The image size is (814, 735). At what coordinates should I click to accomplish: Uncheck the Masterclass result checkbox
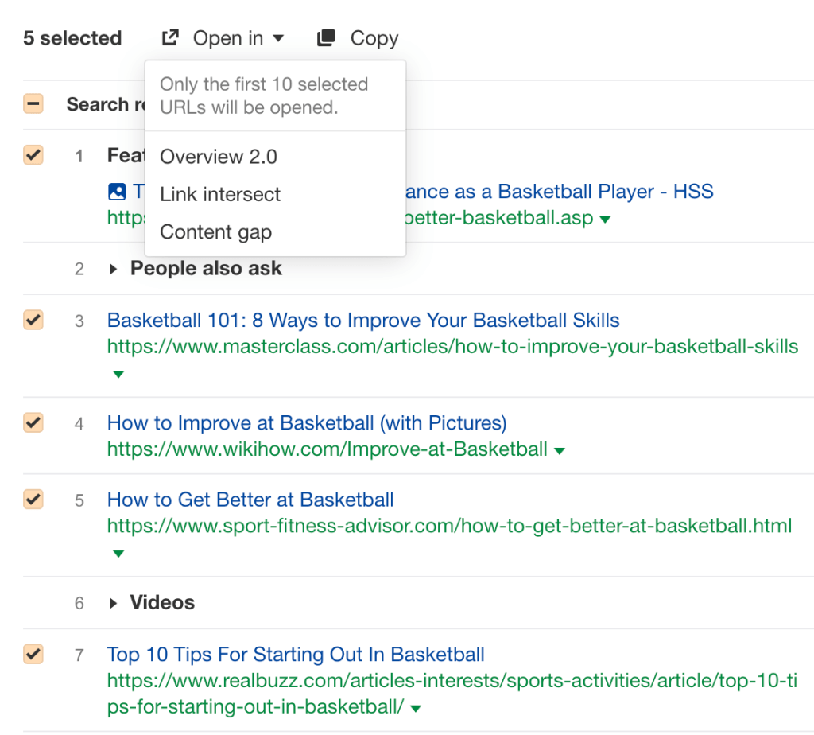[33, 320]
